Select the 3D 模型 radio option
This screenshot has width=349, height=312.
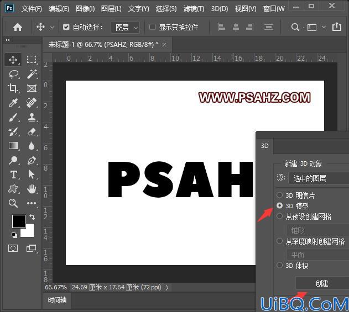(x=279, y=205)
